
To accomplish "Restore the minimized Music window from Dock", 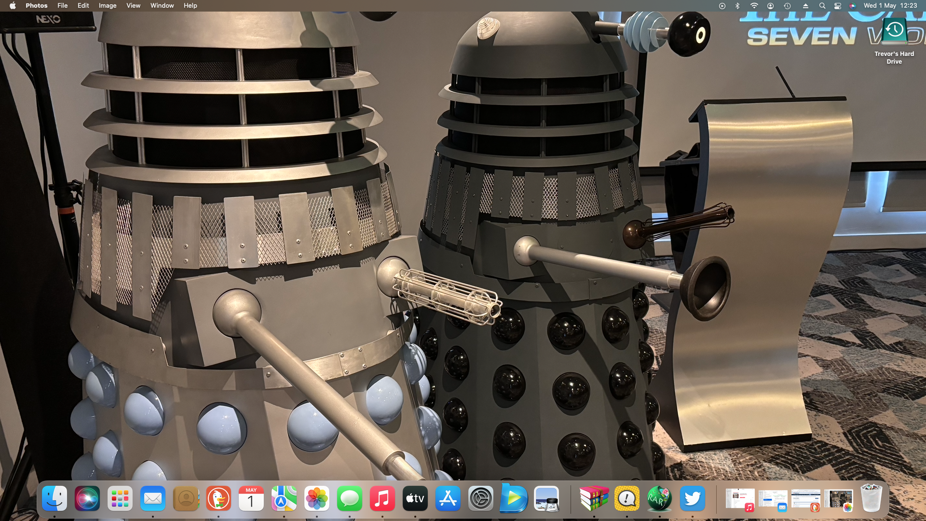I will point(740,499).
